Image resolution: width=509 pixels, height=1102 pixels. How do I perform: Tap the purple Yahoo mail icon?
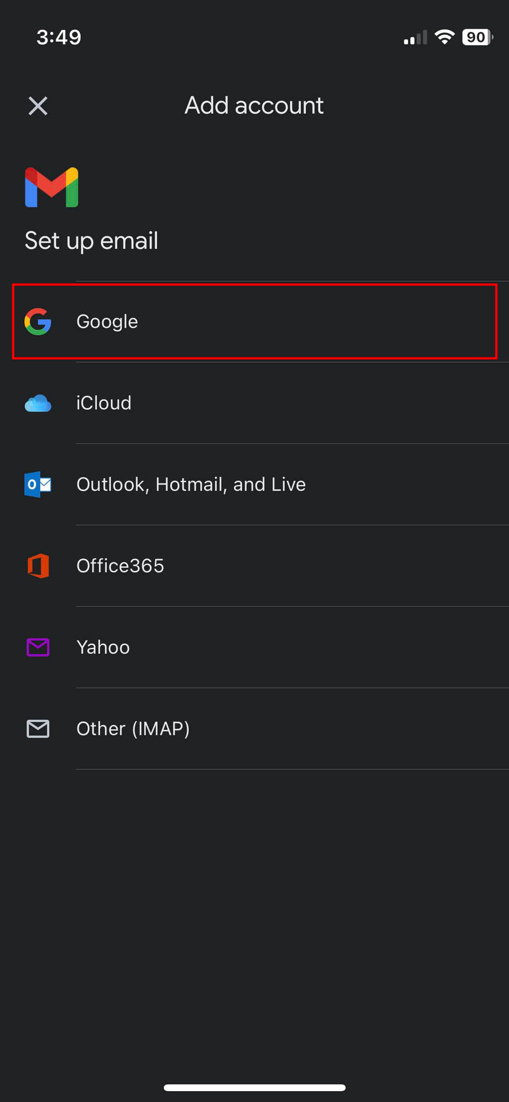[38, 647]
